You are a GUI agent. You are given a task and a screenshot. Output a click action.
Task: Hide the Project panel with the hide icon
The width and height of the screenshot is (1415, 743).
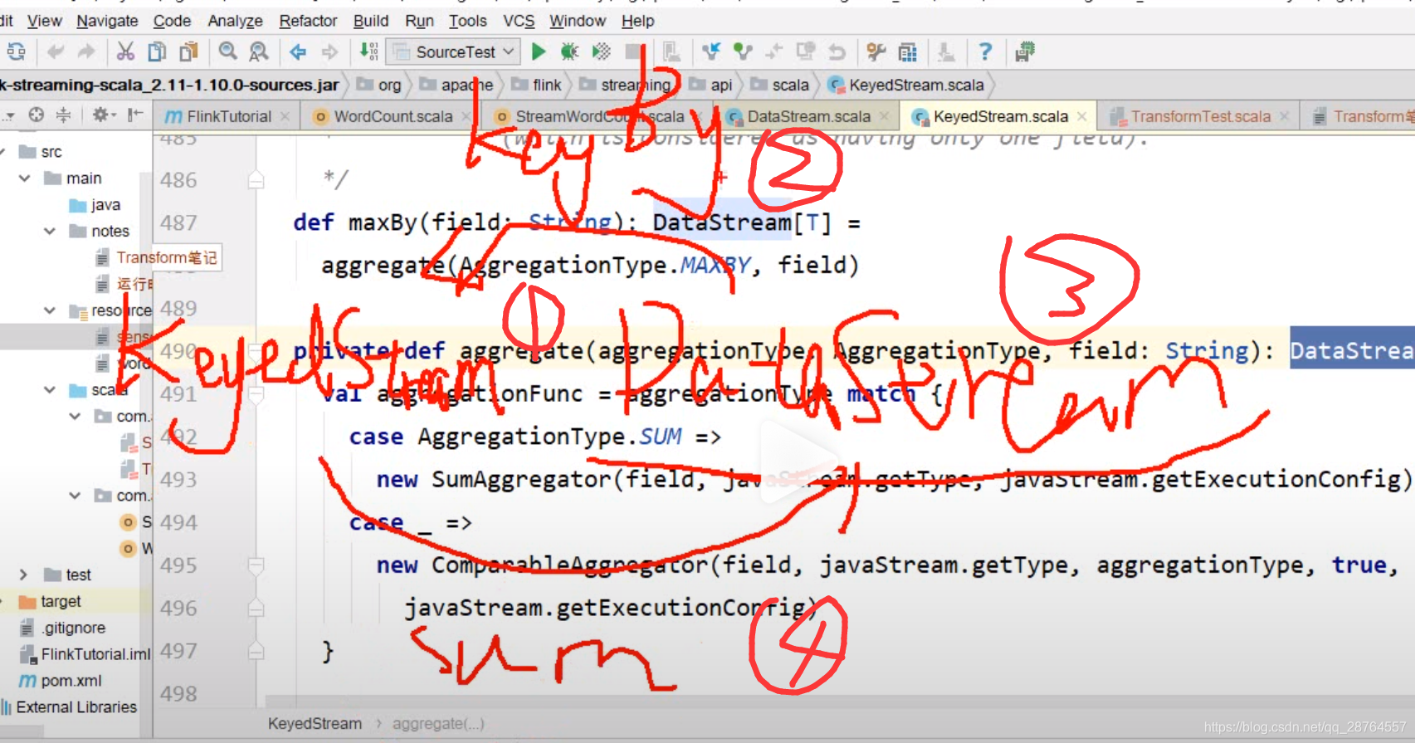click(x=134, y=115)
